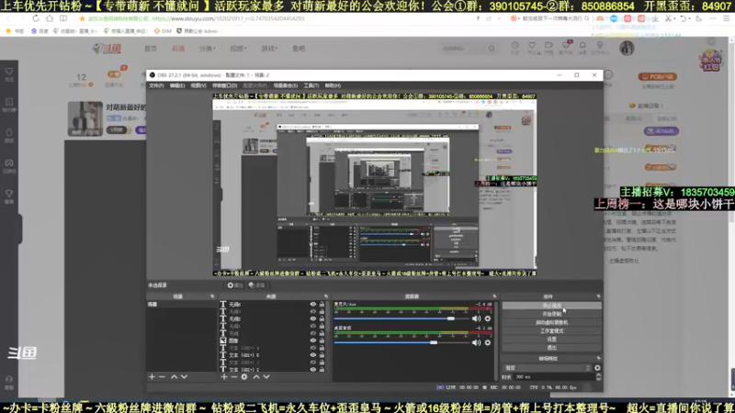Mute the microphone audio track
Viewport: 735px width, 413px height.
[x=476, y=318]
